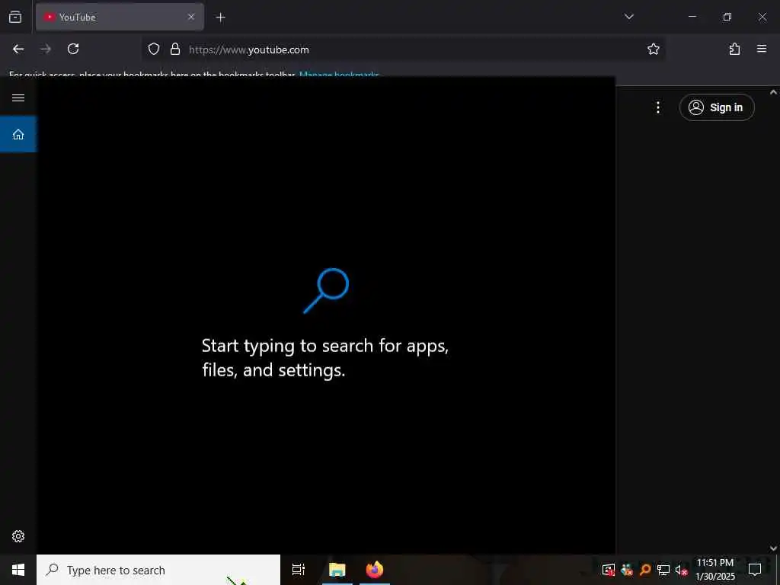Click the page scrollbar down arrow
The image size is (780, 585).
pyautogui.click(x=774, y=548)
